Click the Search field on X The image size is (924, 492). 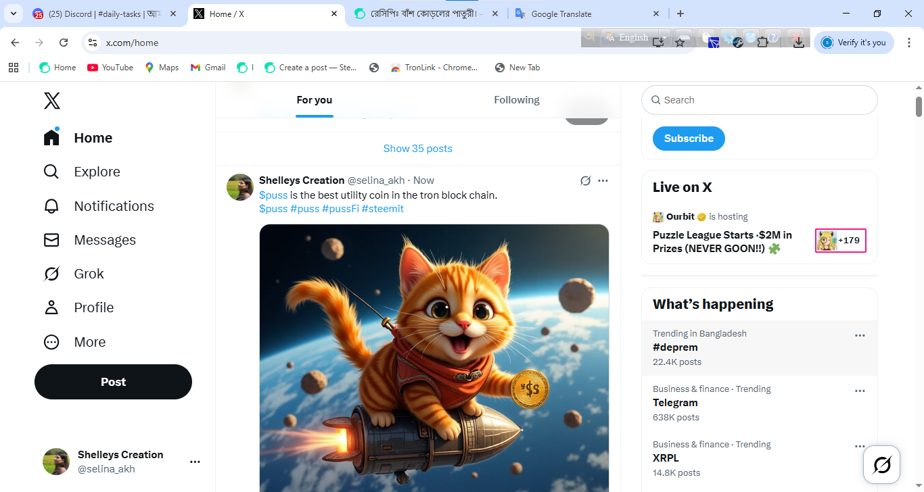760,100
